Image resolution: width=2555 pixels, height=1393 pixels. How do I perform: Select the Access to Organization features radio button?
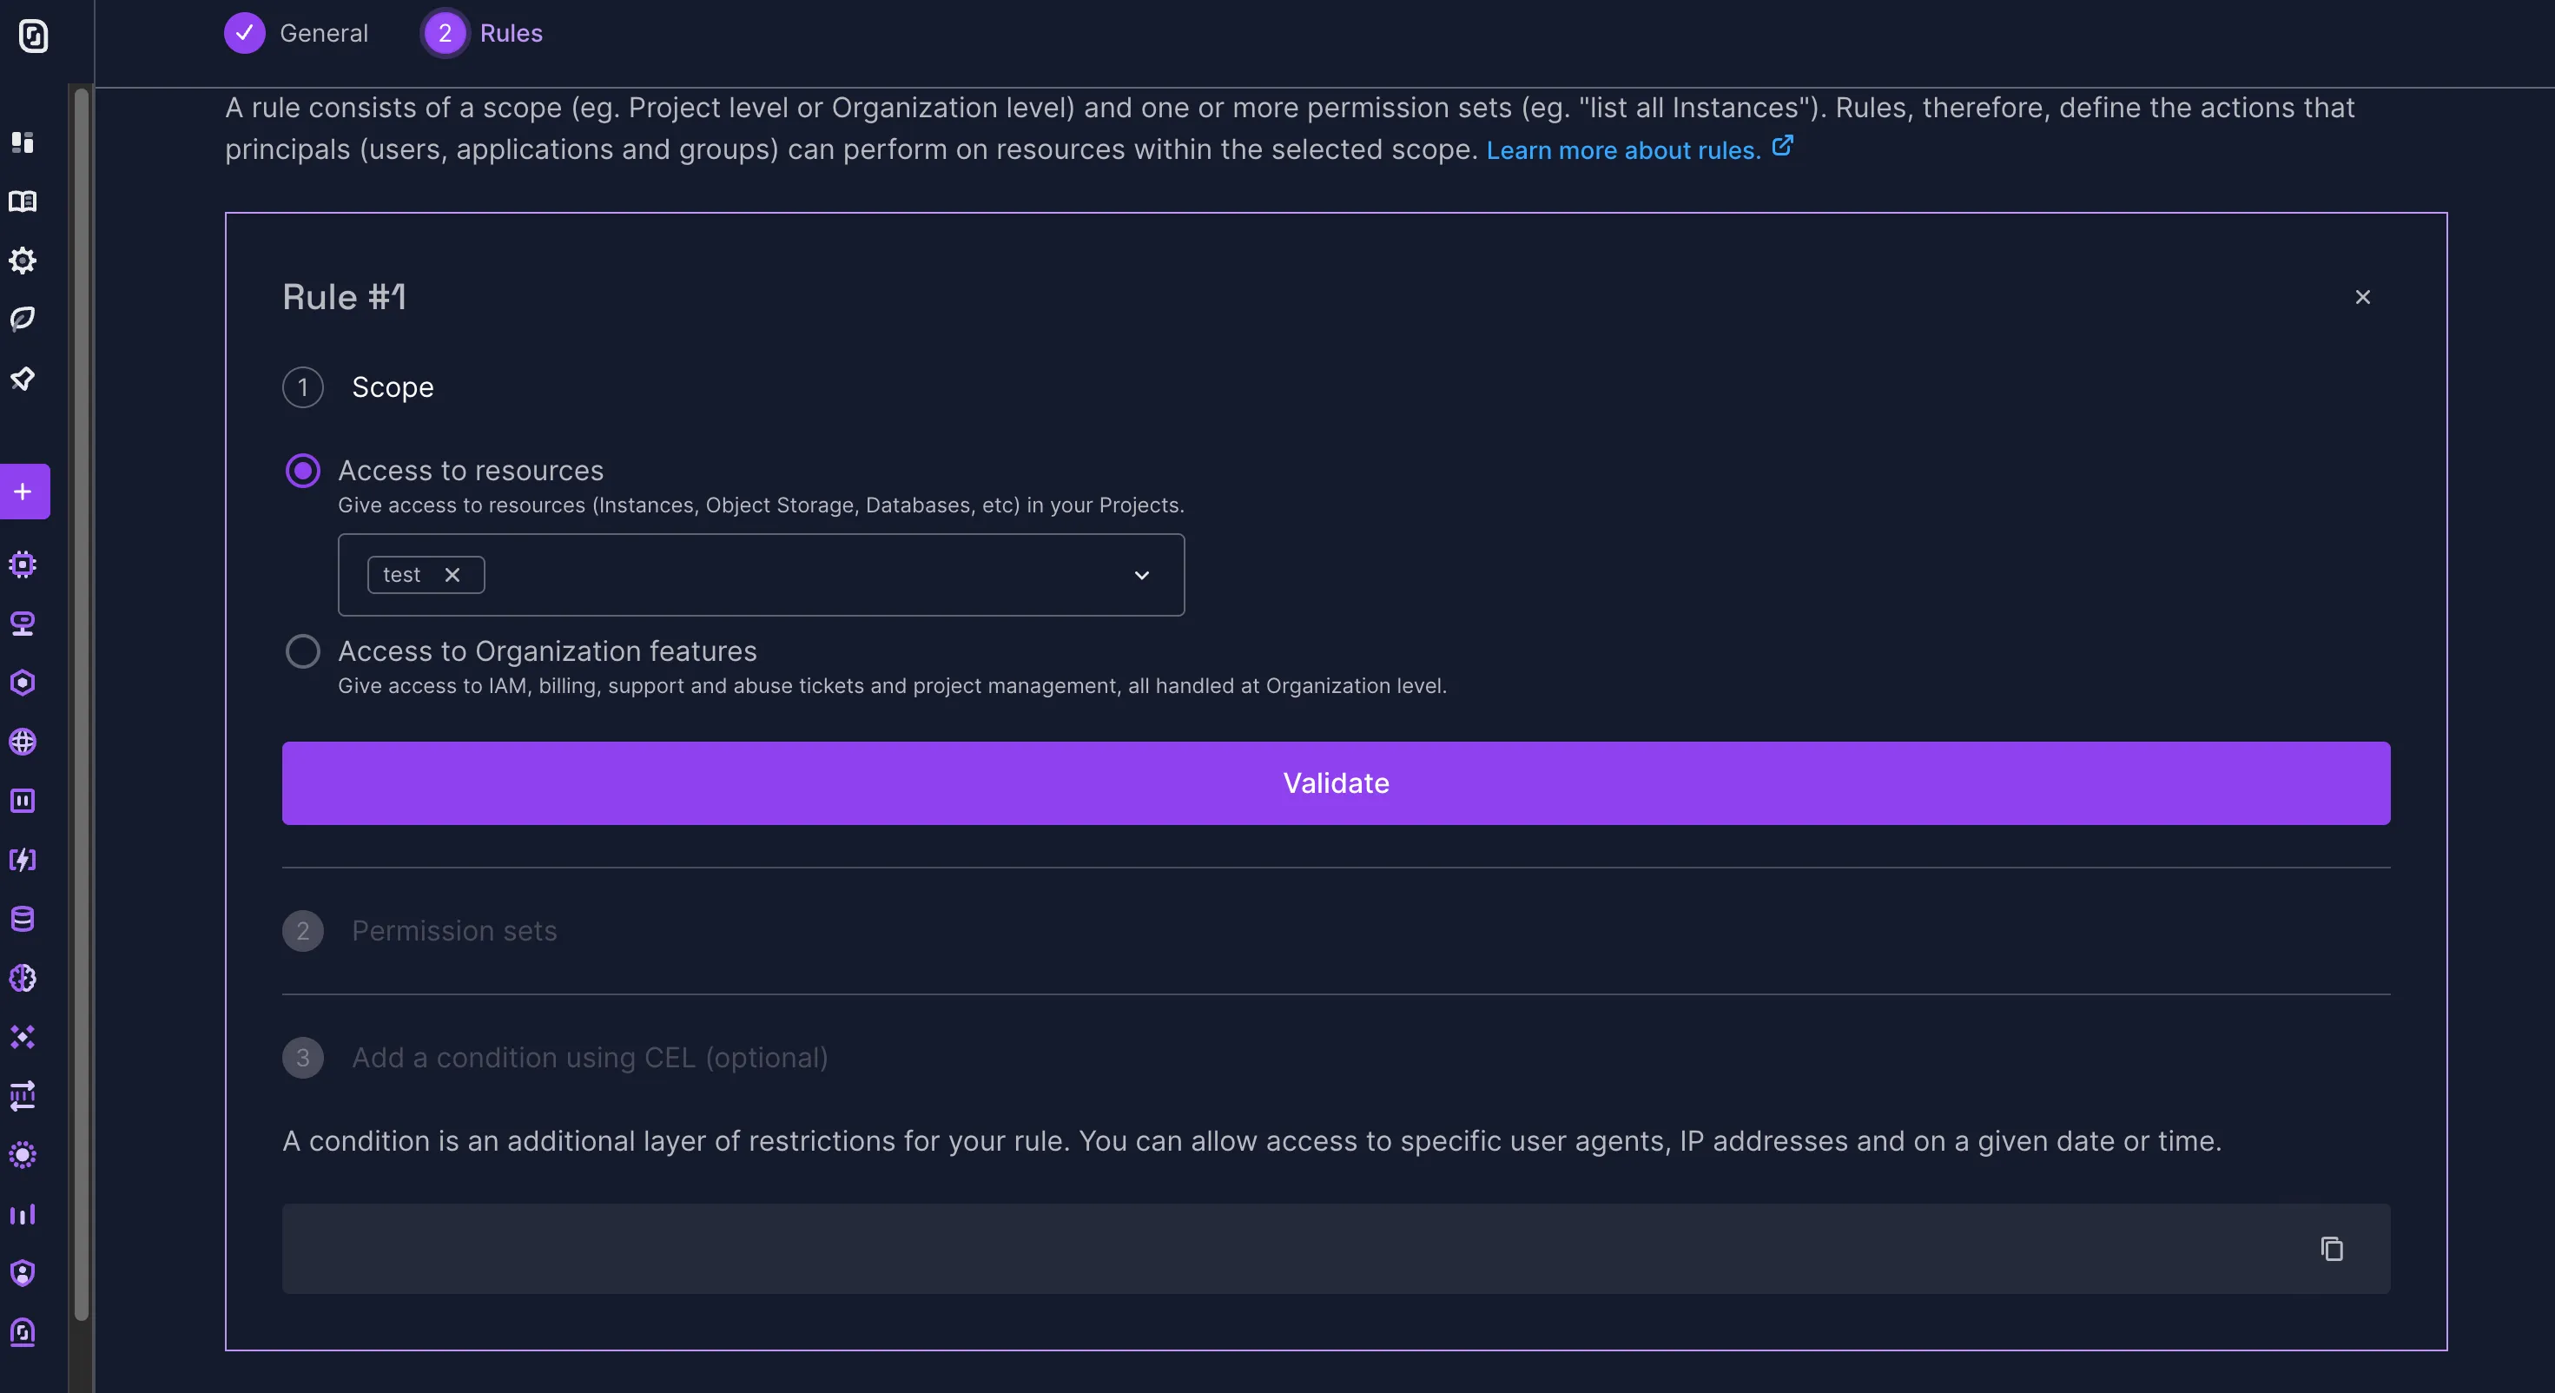pyautogui.click(x=302, y=652)
